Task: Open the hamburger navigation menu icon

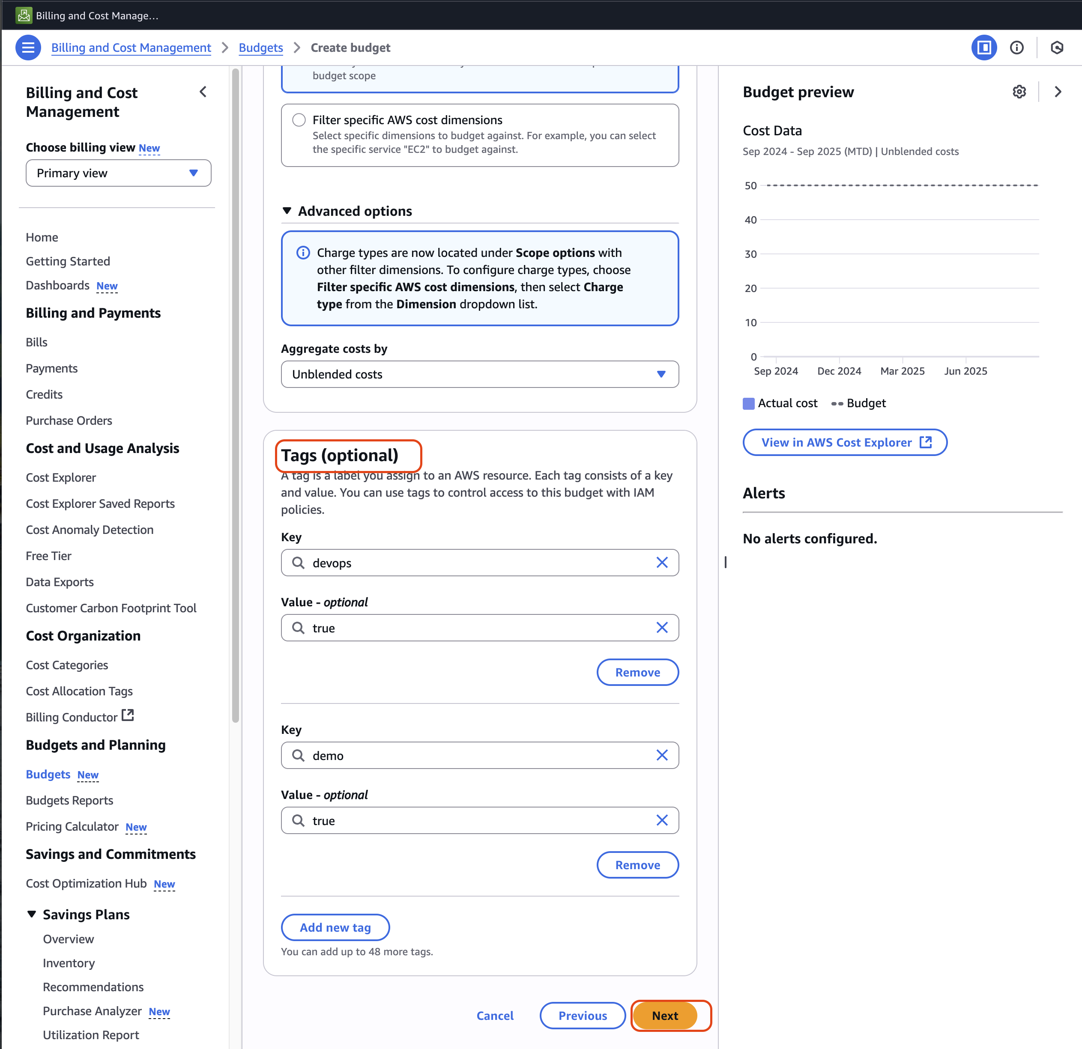Action: [28, 48]
